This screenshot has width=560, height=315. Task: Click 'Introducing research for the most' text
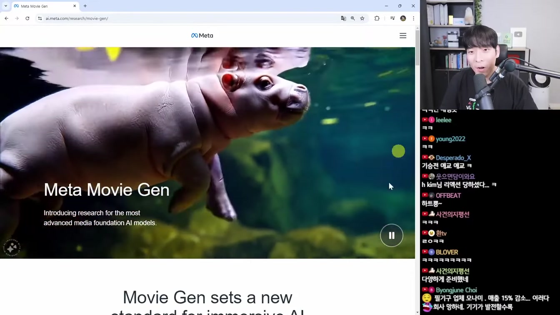(92, 213)
